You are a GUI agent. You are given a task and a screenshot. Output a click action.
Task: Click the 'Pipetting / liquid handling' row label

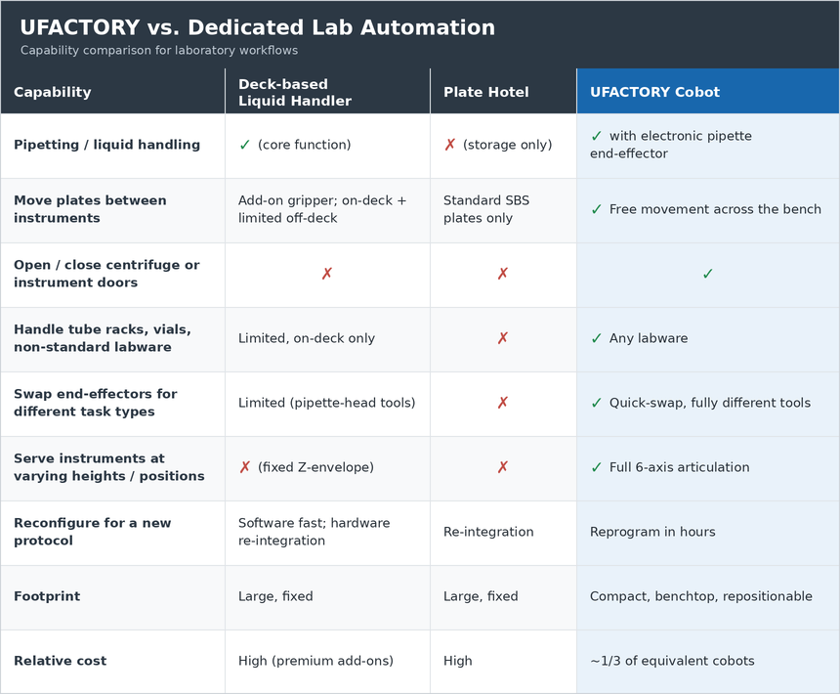107,145
